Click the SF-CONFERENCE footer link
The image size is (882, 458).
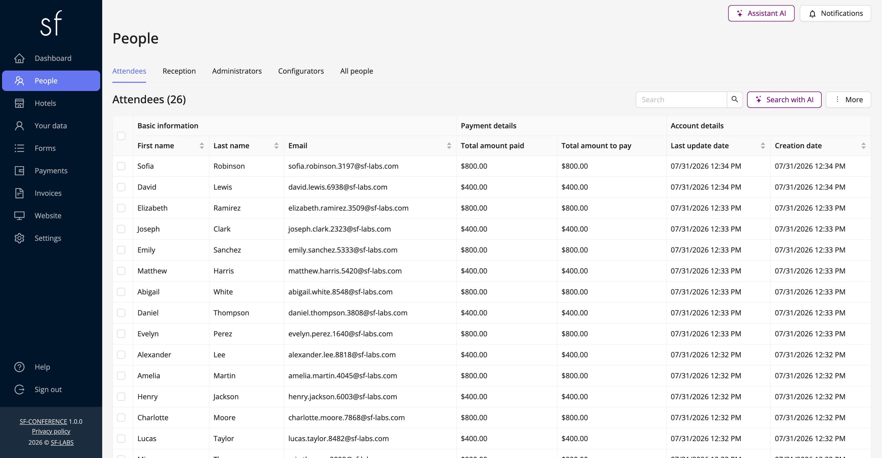coord(43,421)
